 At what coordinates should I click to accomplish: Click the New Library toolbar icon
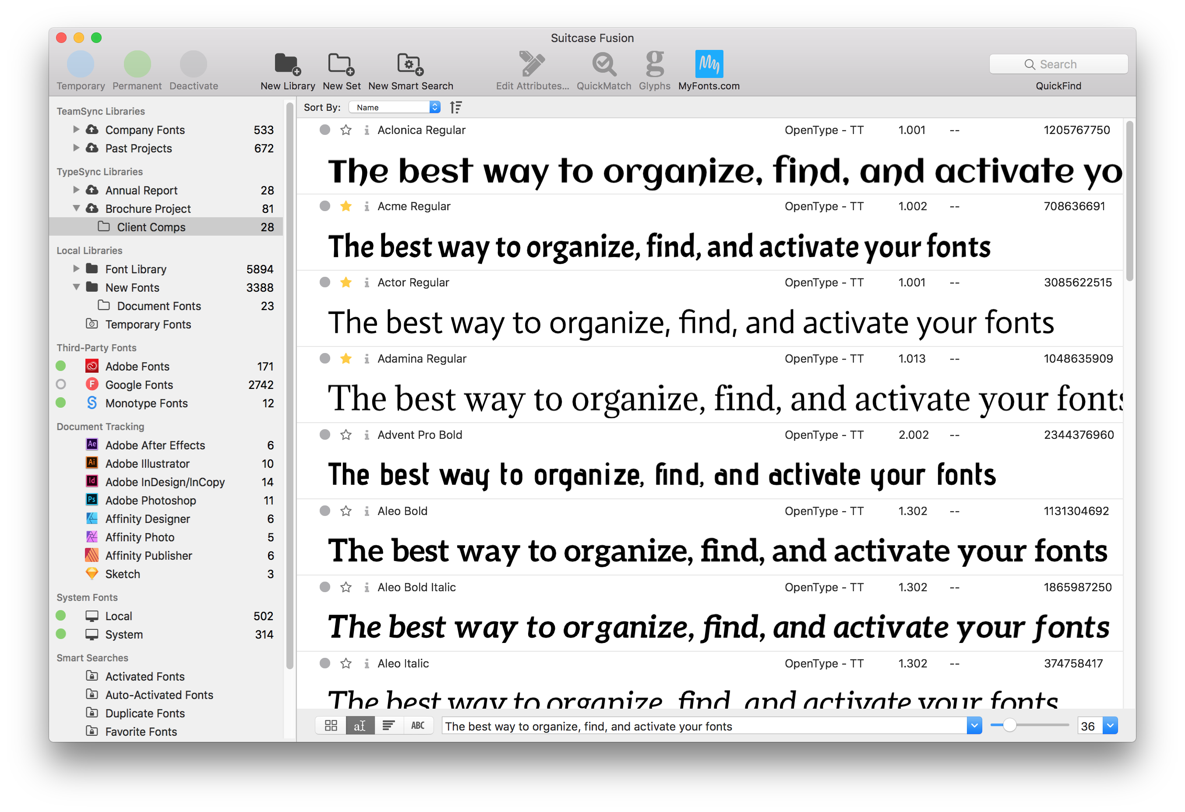(288, 64)
